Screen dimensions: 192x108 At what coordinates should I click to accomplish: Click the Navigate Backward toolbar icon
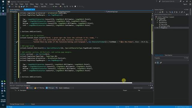pos(9,7)
